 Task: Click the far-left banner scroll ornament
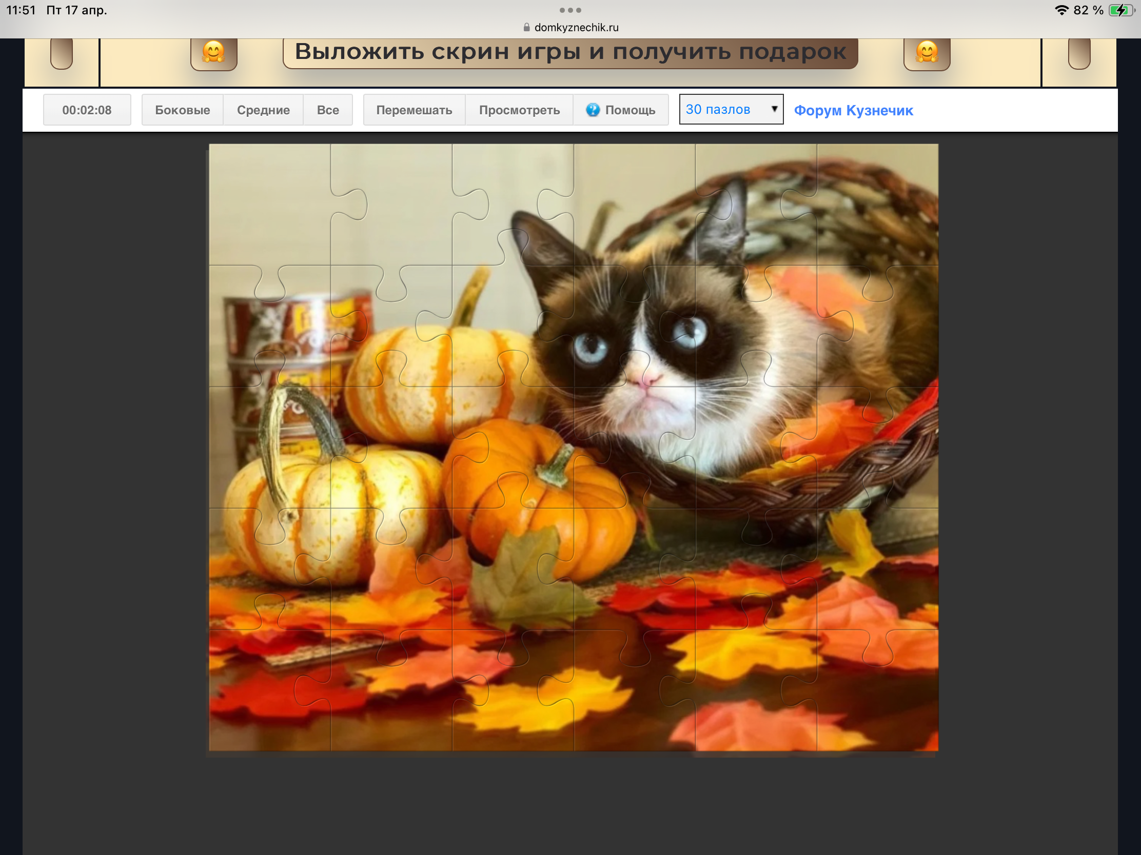62,53
